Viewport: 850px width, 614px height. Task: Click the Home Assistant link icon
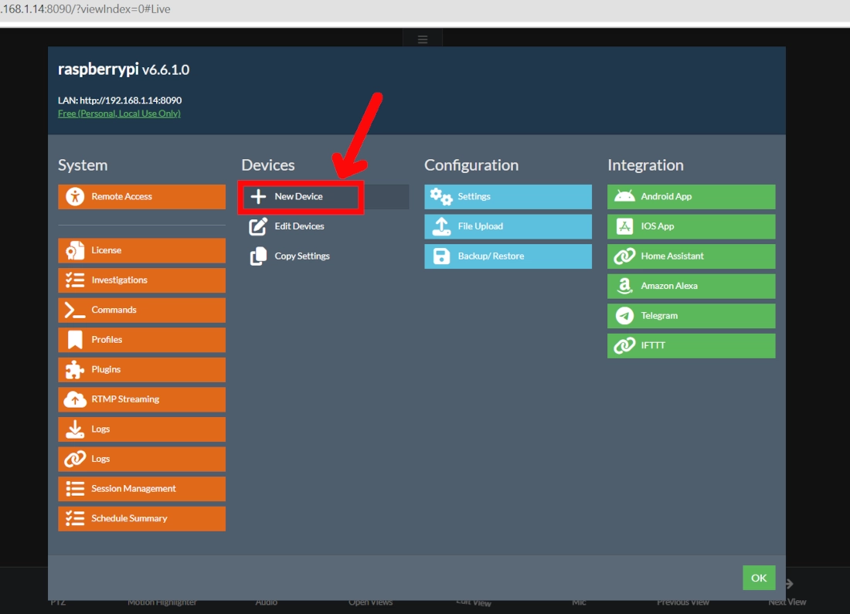624,256
